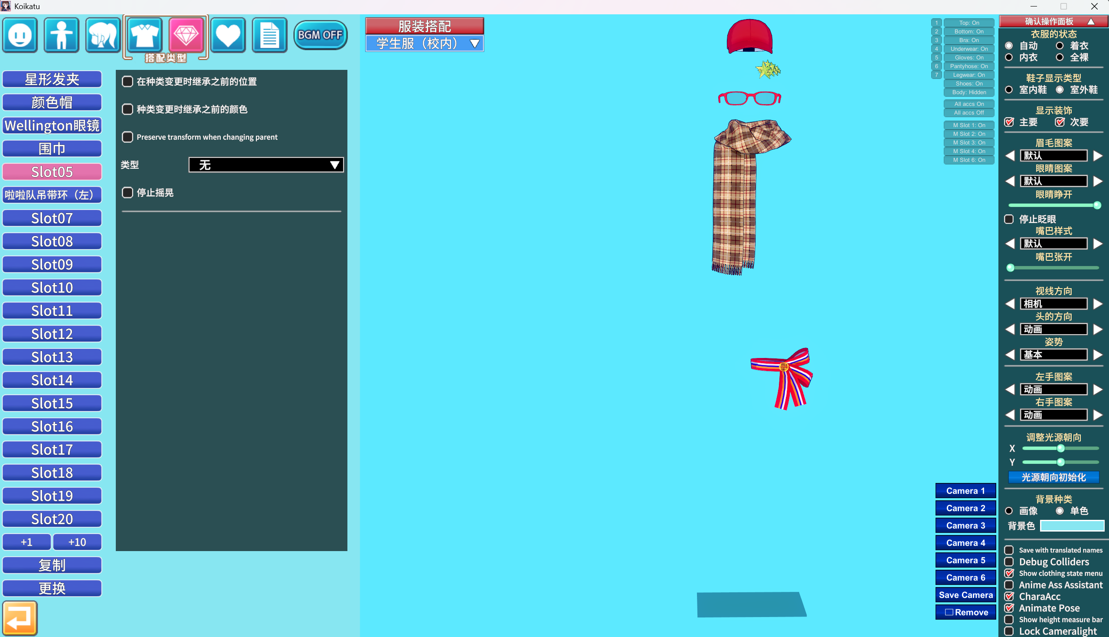The height and width of the screenshot is (637, 1109).
Task: Click the orange return arrow icon
Action: [x=20, y=618]
